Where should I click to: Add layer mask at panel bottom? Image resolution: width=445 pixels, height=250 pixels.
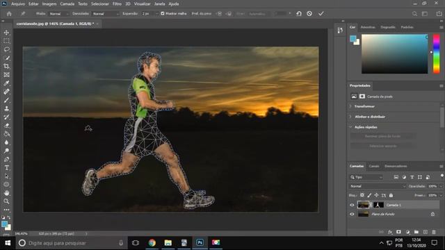tap(398, 232)
